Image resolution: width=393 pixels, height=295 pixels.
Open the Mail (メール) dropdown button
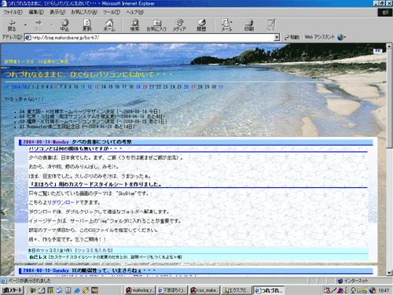click(x=226, y=25)
